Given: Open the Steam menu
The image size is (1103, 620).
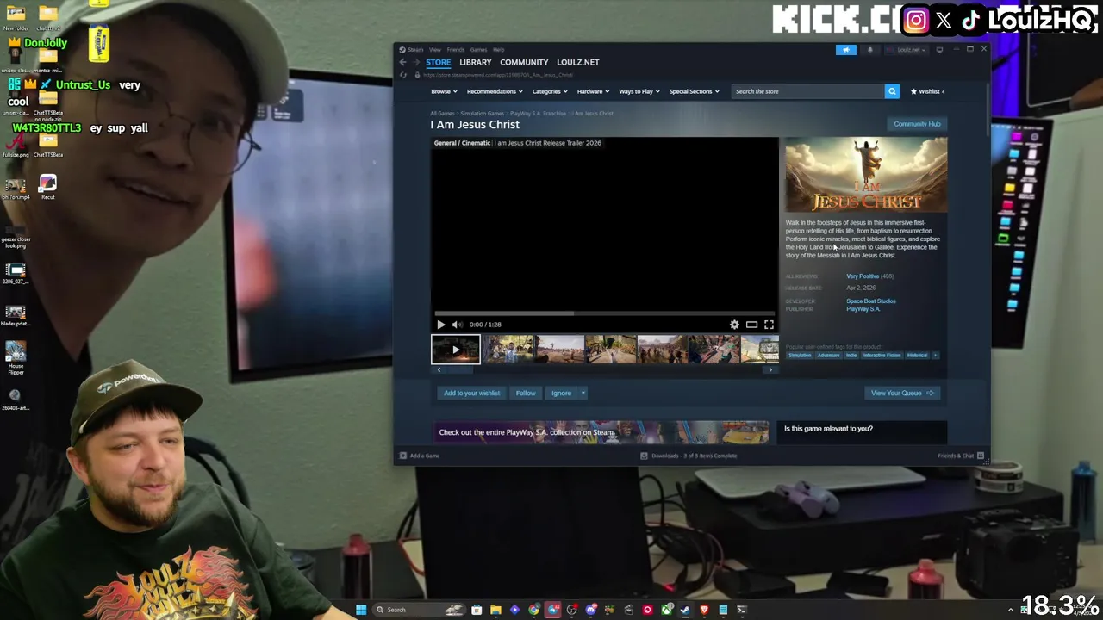Looking at the screenshot, I should click(x=415, y=50).
